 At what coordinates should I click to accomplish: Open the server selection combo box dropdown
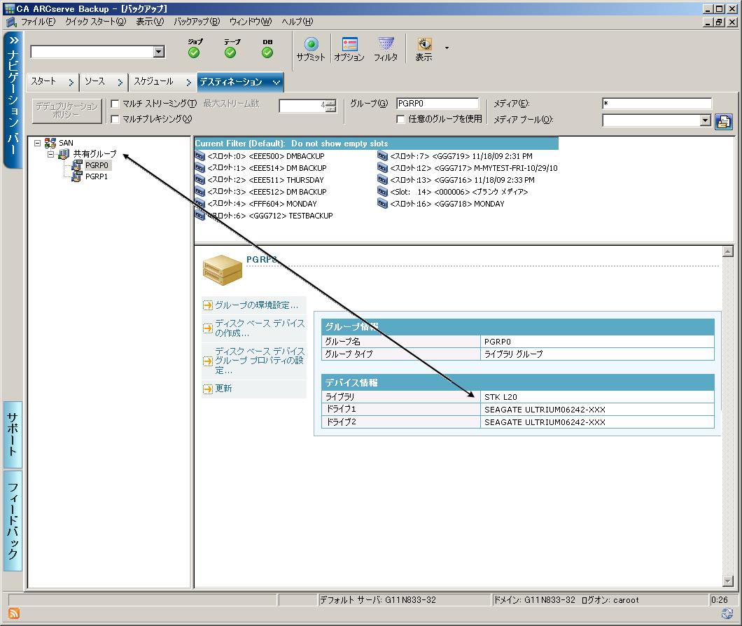tap(159, 51)
